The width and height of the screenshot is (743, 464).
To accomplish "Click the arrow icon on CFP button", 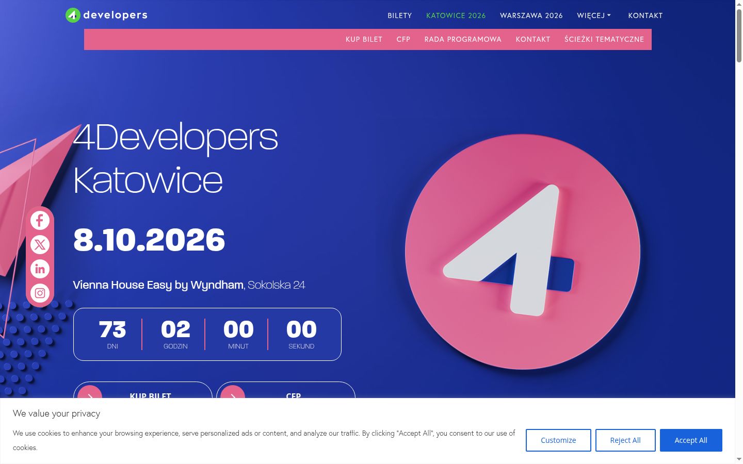I will point(233,392).
